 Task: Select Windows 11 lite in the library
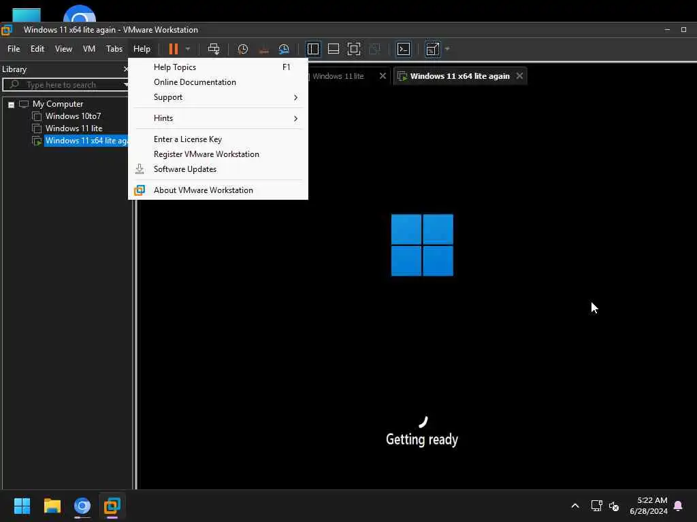(74, 128)
